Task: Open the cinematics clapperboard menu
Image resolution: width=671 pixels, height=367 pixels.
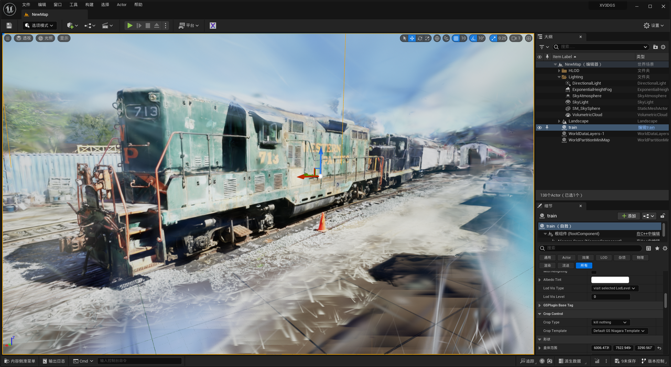Action: [x=107, y=26]
